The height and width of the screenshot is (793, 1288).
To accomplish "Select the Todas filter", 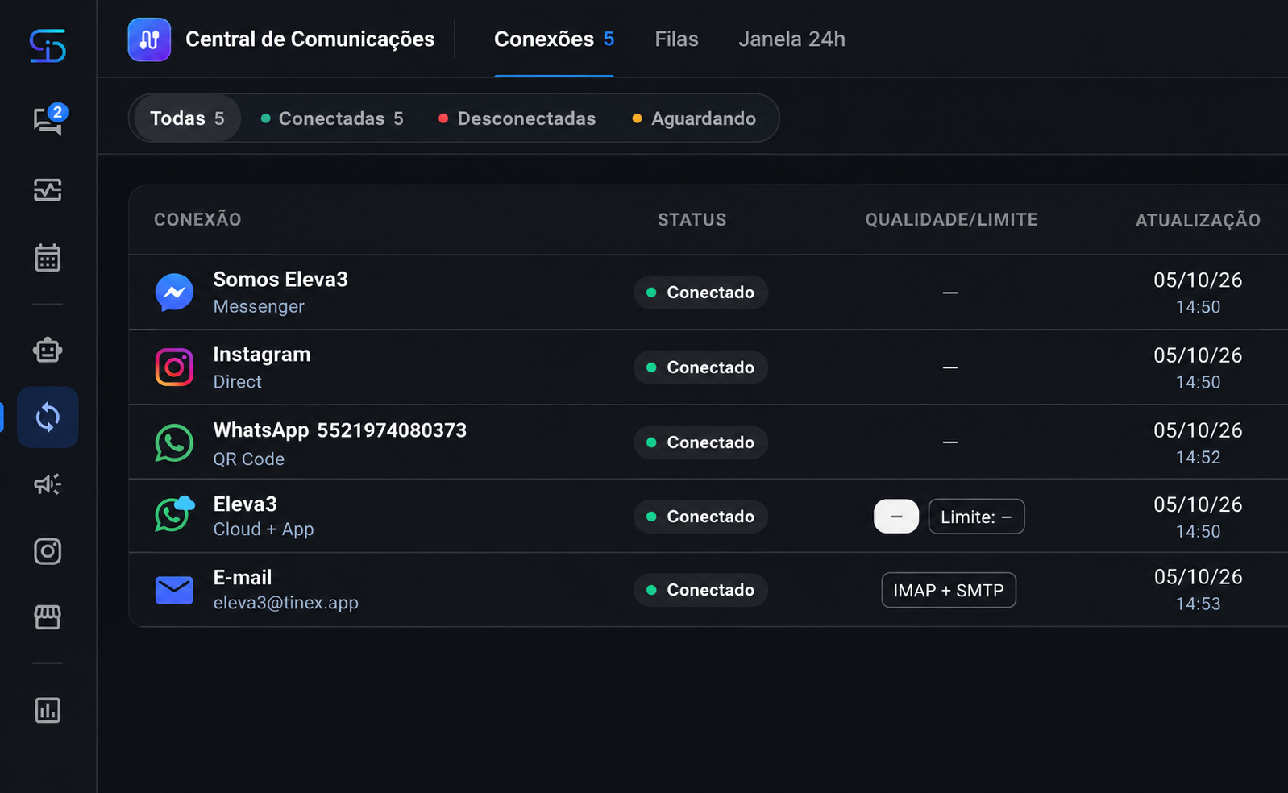I will [187, 118].
